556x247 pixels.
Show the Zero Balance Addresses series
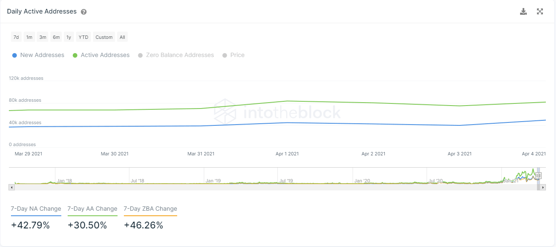[x=176, y=55]
